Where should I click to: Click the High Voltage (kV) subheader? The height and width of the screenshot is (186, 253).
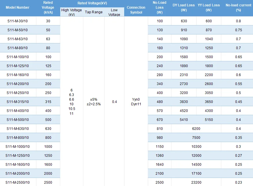pos(71,12)
